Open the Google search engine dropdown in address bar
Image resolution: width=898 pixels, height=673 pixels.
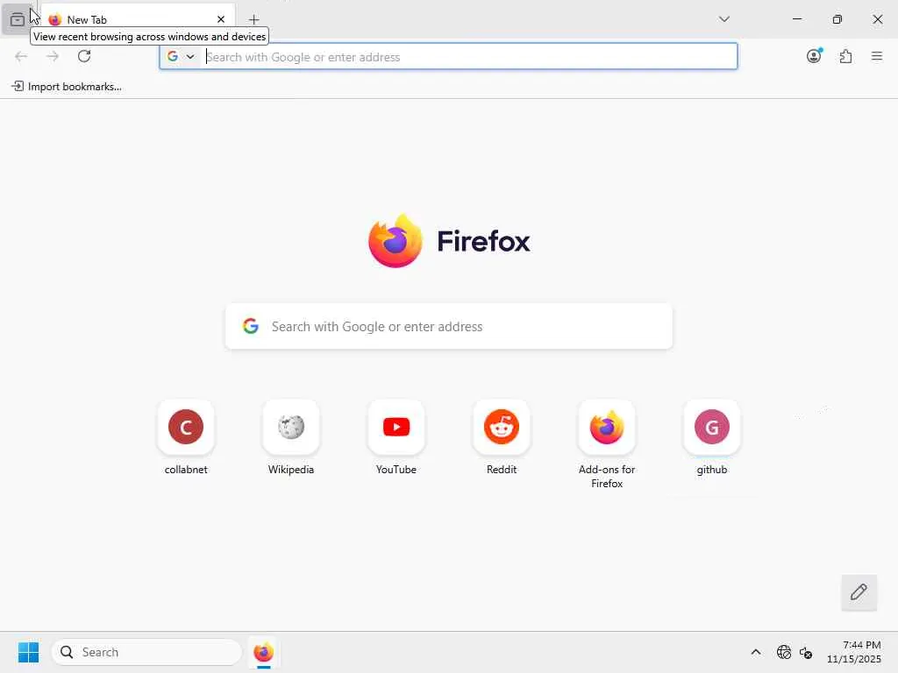[181, 57]
